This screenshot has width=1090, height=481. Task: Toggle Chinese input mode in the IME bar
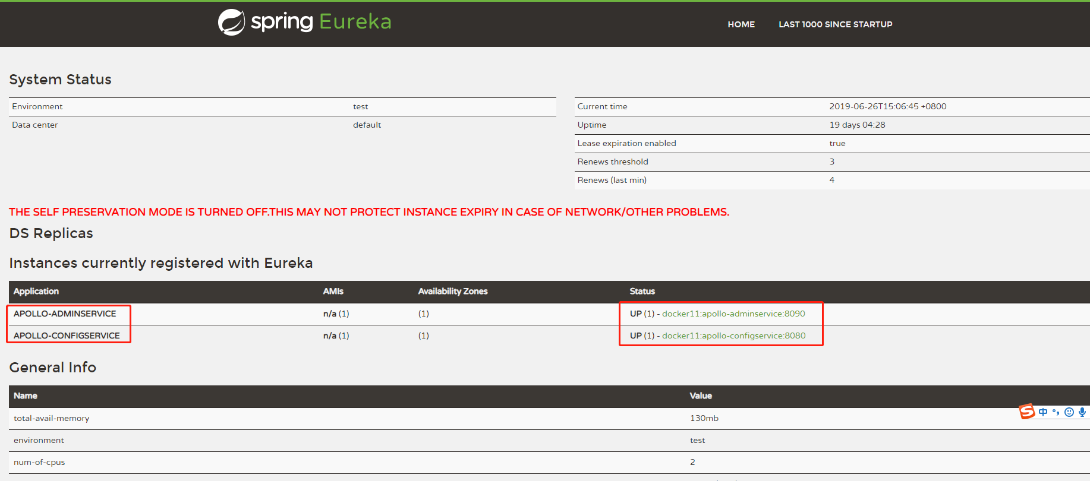[x=1043, y=412]
